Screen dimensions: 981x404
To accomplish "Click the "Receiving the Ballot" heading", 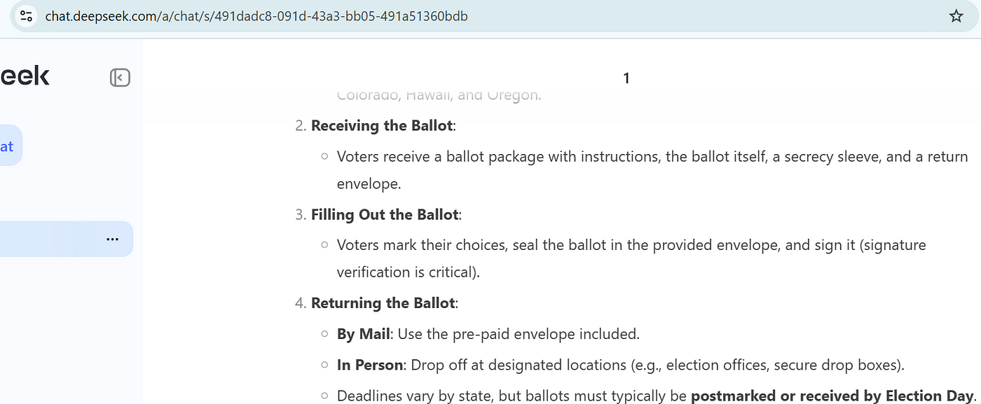I will tap(382, 126).
